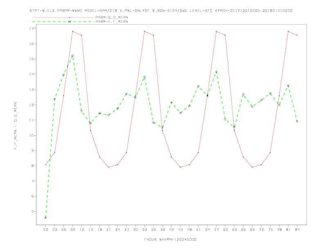Click x-axis forecast hour label 78
This screenshot has height=250, width=324.
pyautogui.click(x=279, y=230)
